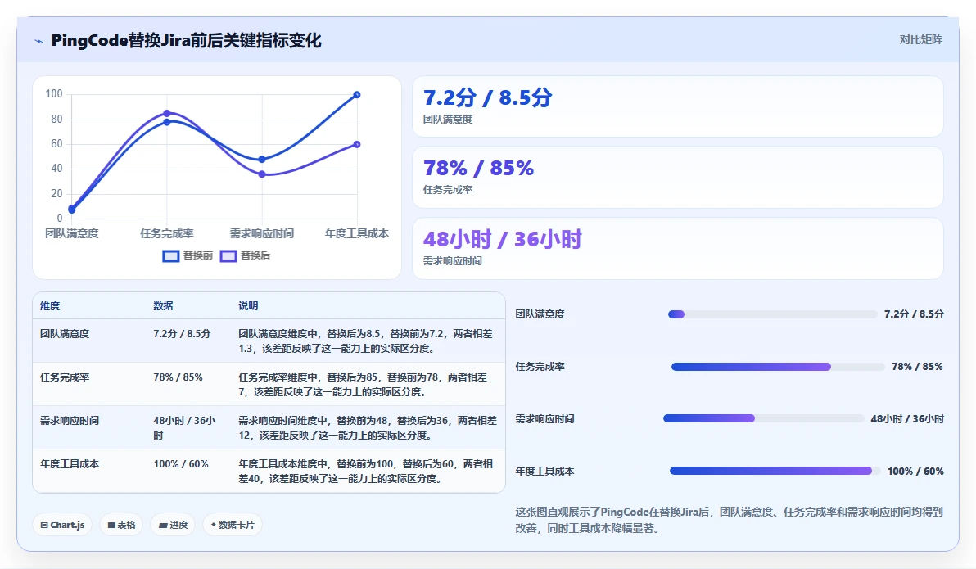The height and width of the screenshot is (569, 976).
Task: Click the 两者相差1.3 description cell
Action: (366, 341)
